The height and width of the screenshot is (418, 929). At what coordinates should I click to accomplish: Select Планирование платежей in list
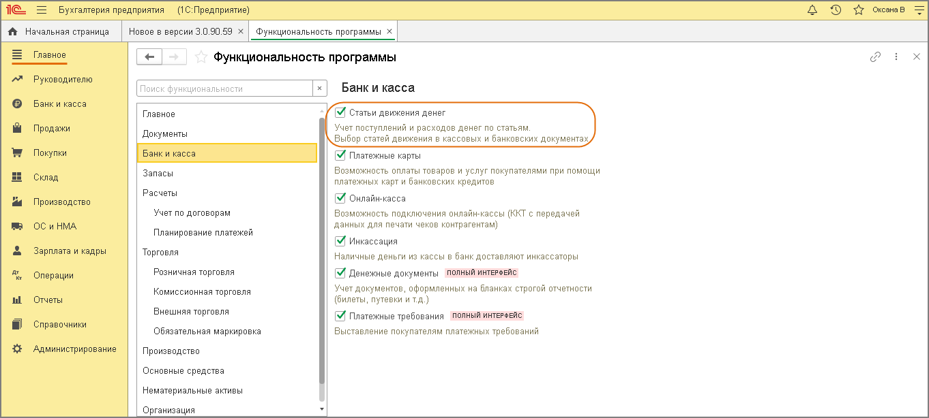click(x=227, y=232)
